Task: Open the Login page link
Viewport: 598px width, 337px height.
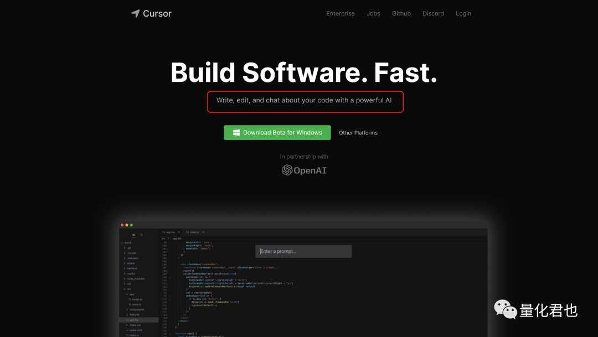Action: coord(463,13)
